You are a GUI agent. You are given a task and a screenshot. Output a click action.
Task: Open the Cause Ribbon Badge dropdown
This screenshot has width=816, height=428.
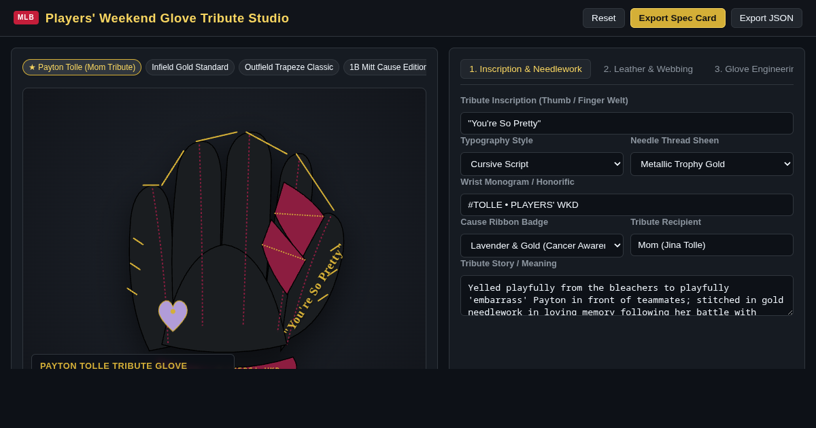click(542, 245)
